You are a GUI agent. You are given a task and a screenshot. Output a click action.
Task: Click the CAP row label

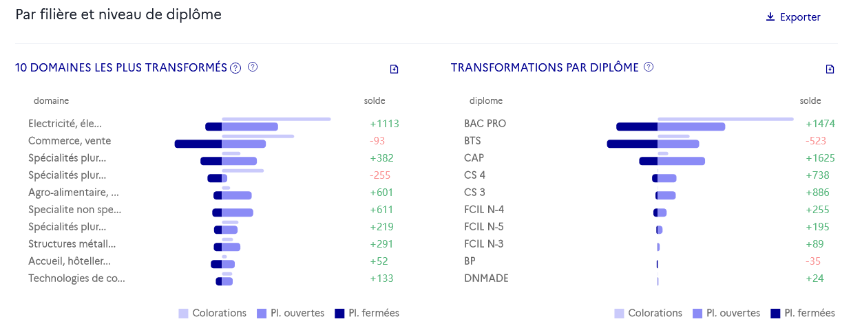[474, 158]
